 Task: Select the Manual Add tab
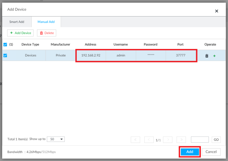[46, 22]
